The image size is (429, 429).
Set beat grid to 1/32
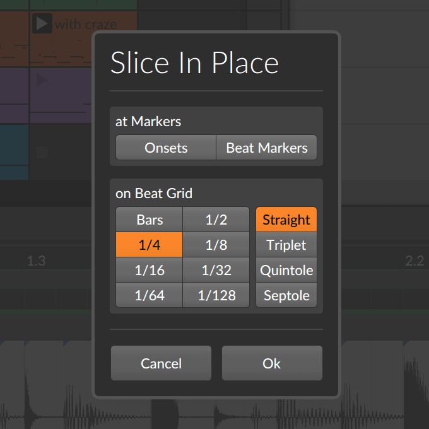click(216, 270)
